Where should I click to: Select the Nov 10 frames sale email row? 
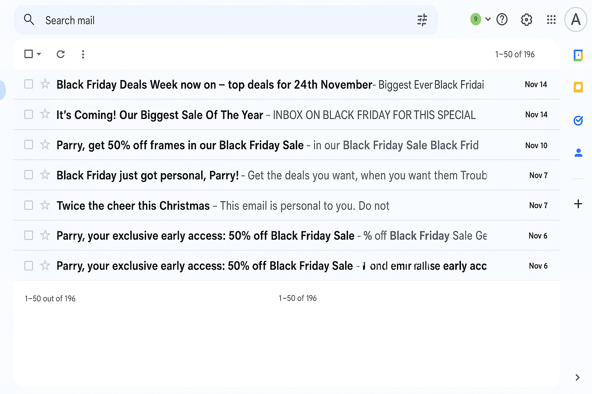29,145
